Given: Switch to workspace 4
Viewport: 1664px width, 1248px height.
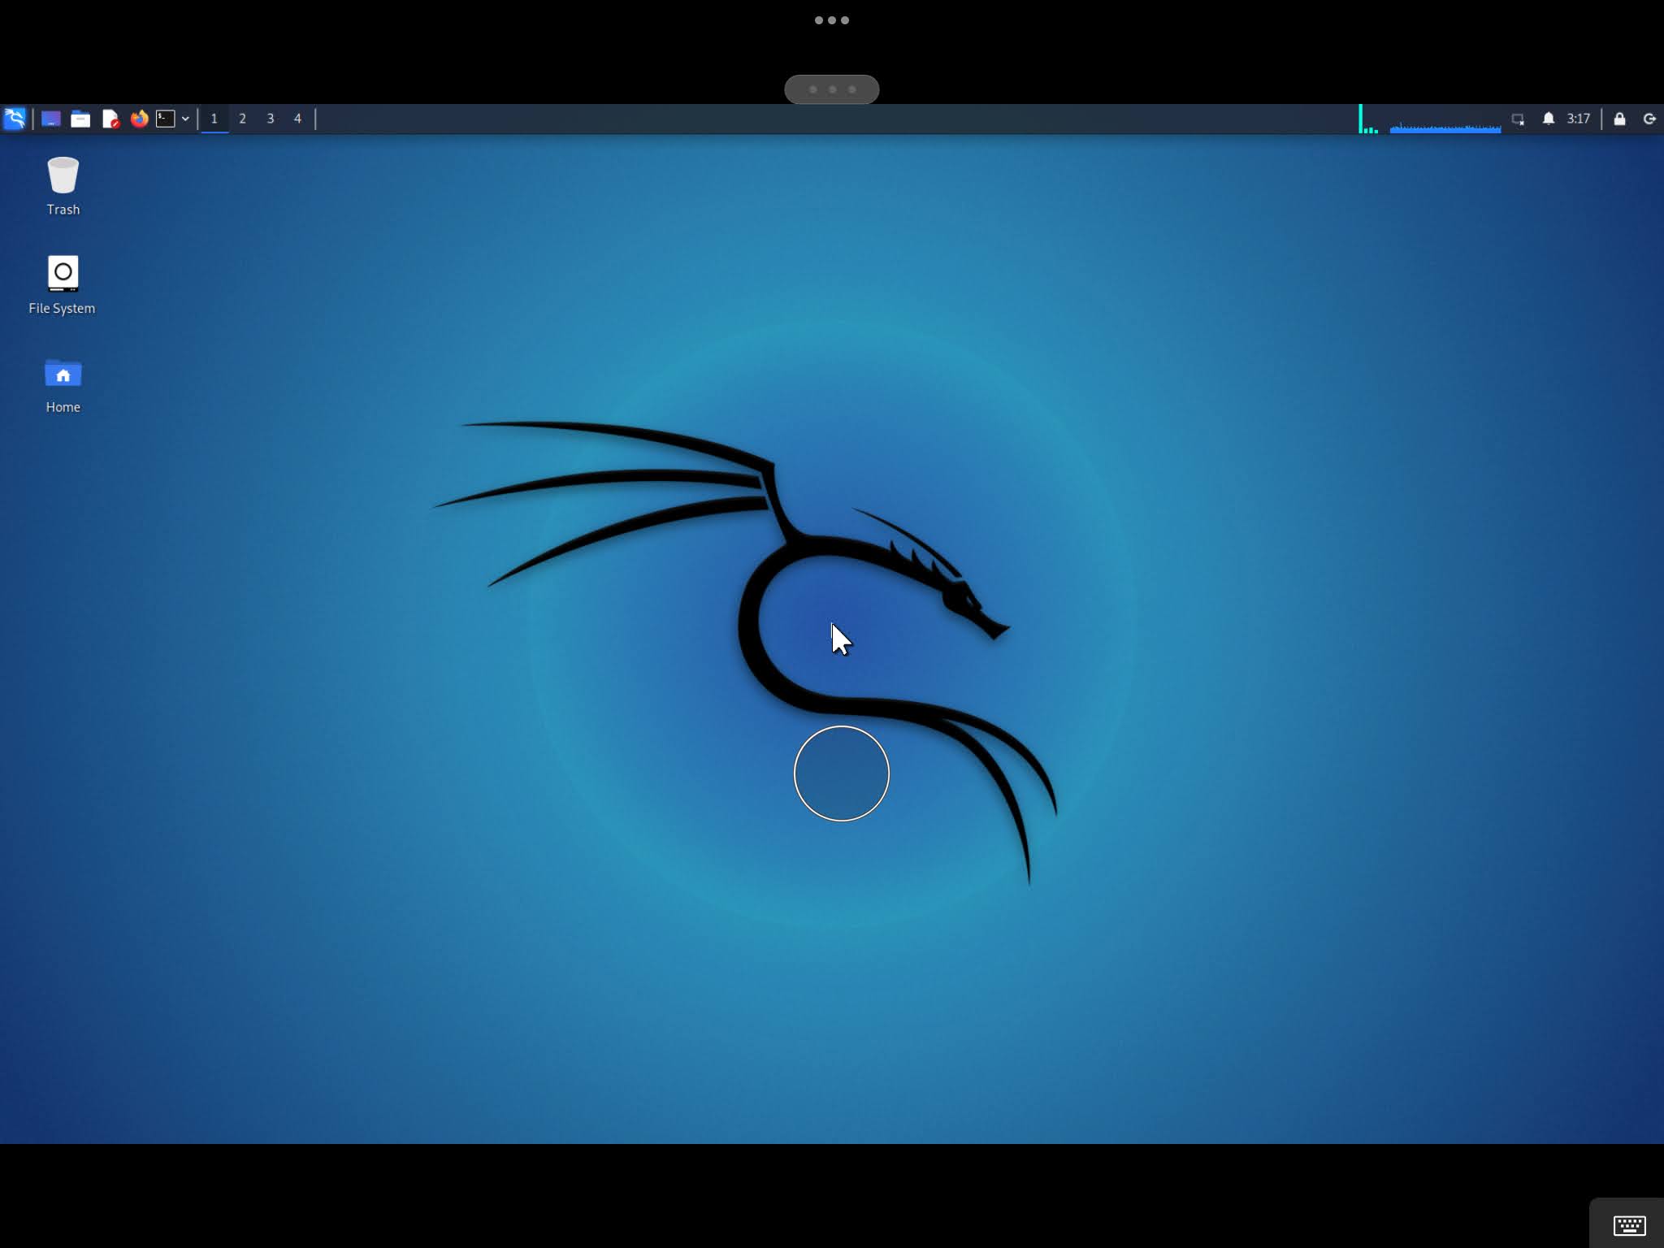Looking at the screenshot, I should [297, 119].
